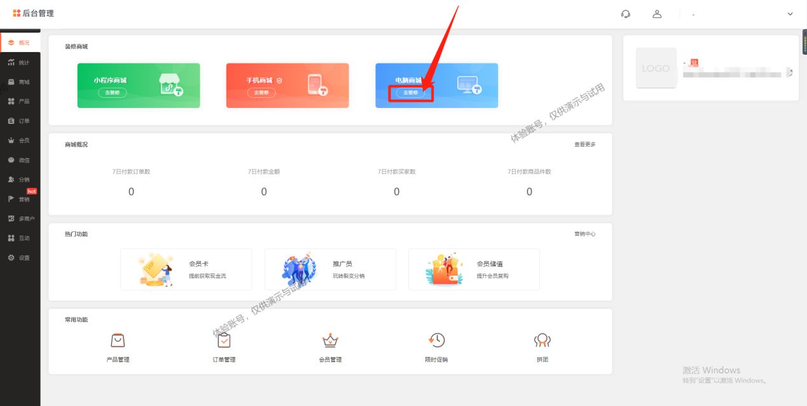Expand the arrow on the store info card

pyautogui.click(x=790, y=73)
